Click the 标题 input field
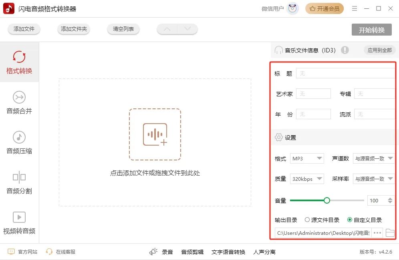This screenshot has width=399, height=260. [x=346, y=73]
